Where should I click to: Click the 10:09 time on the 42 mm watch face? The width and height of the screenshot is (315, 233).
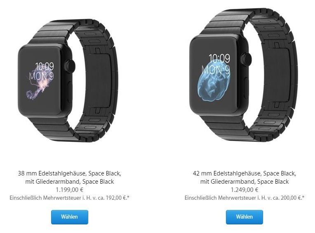coord(219,58)
